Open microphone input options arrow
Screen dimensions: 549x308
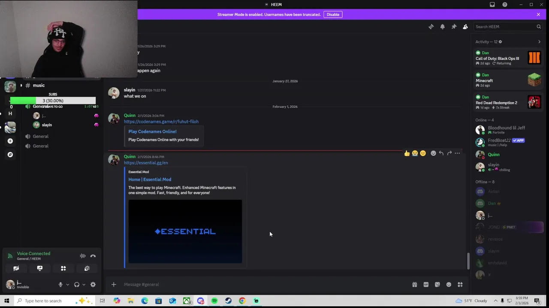click(67, 284)
